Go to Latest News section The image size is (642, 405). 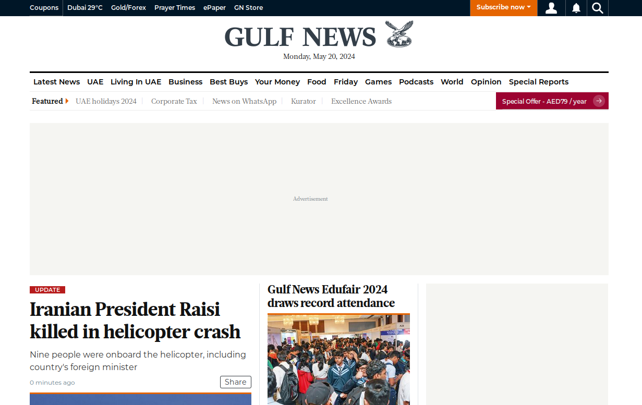pyautogui.click(x=56, y=82)
